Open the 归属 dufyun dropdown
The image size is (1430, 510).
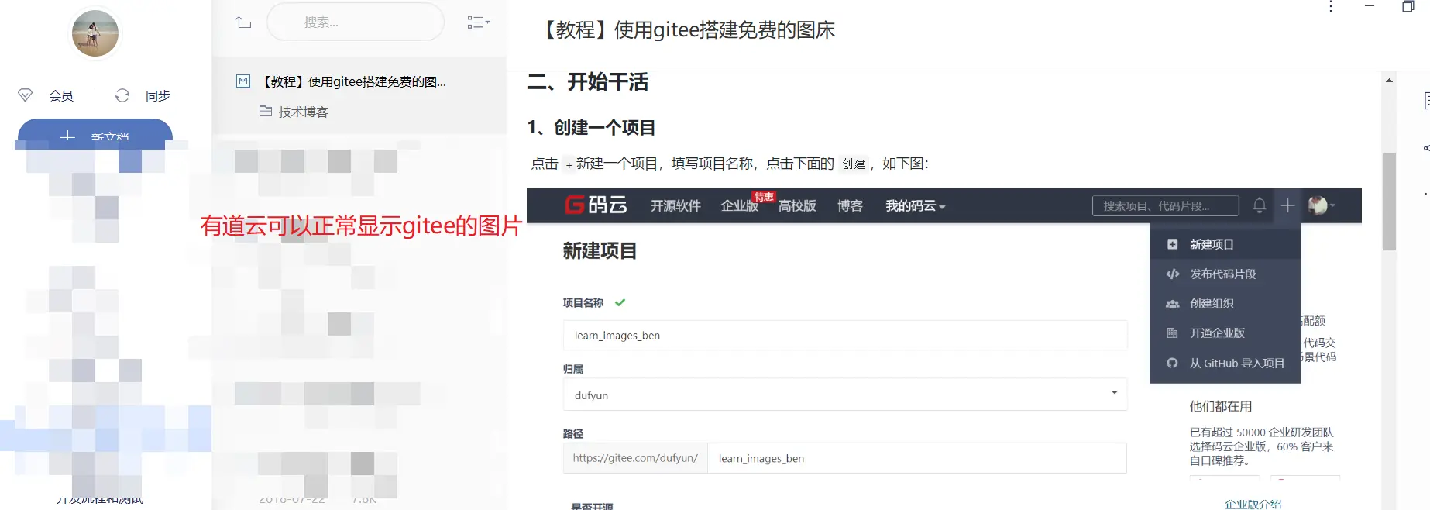pyautogui.click(x=844, y=395)
